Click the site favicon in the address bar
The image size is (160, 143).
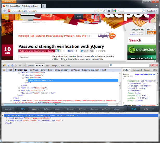coord(9,11)
